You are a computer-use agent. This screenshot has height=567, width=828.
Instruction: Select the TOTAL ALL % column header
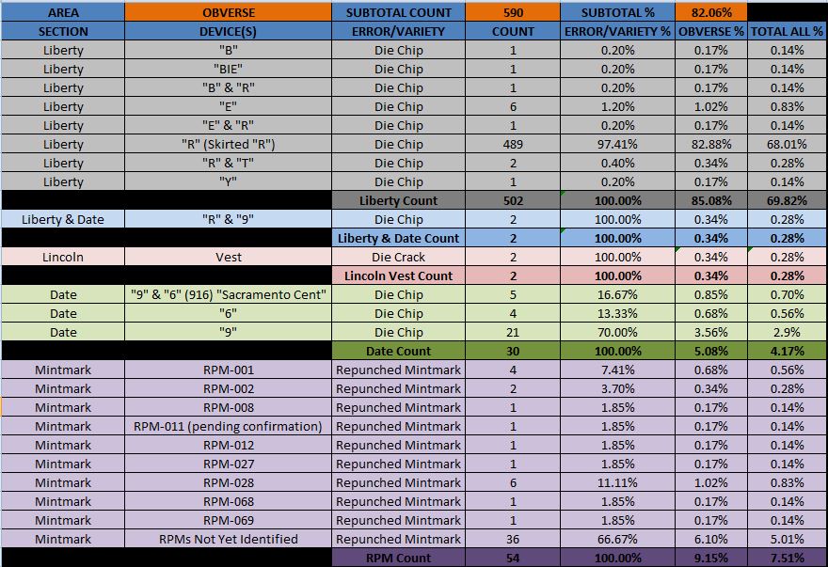pos(787,31)
